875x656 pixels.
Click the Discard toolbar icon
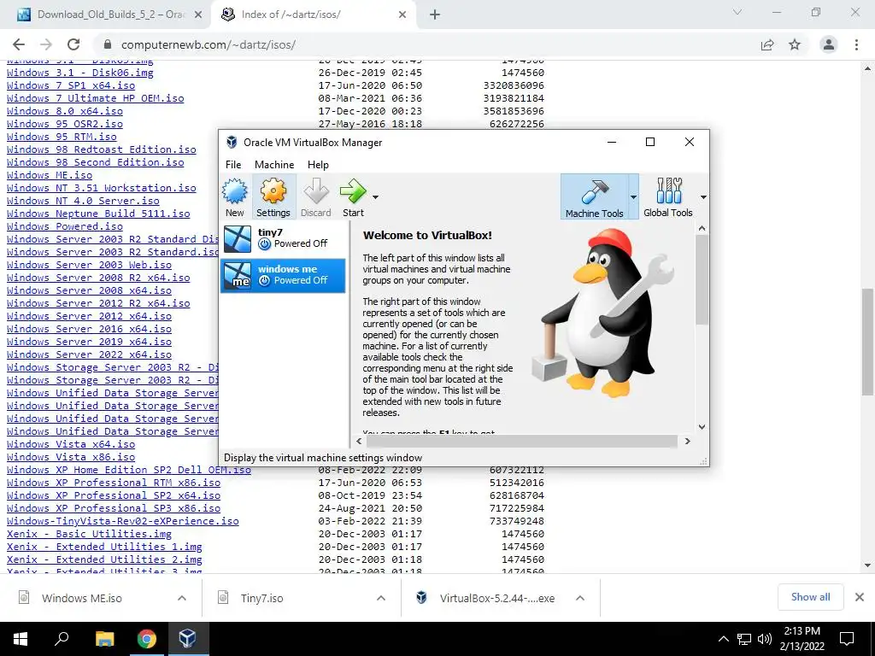tap(316, 197)
